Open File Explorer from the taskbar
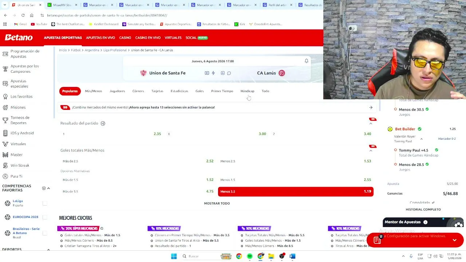The width and height of the screenshot is (466, 262). pos(271,256)
